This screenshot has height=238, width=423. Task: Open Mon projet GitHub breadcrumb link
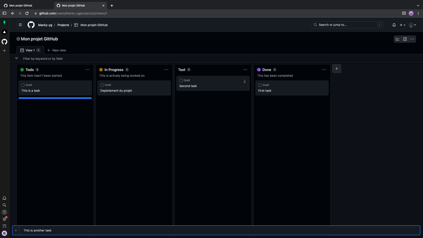click(x=94, y=25)
